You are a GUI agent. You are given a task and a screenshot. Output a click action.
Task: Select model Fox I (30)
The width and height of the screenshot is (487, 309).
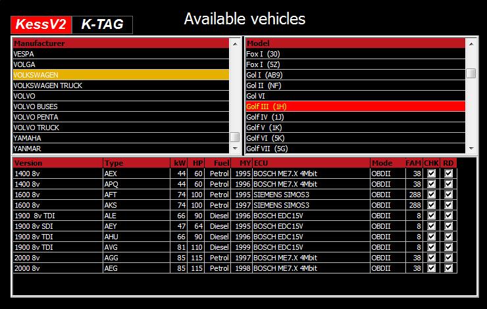pos(355,54)
